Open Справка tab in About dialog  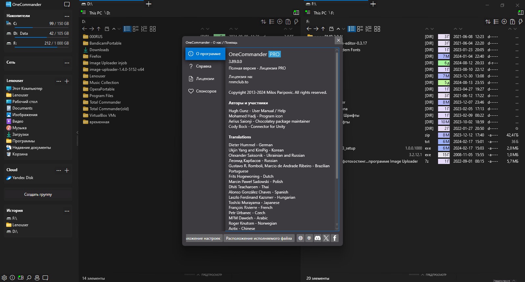pyautogui.click(x=205, y=66)
